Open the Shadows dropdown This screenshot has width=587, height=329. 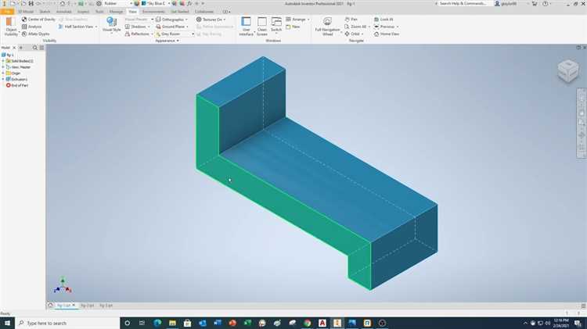(139, 27)
